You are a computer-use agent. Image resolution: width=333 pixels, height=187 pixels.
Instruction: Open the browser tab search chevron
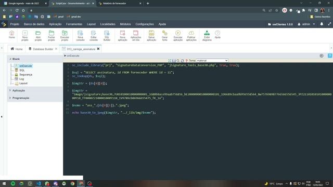[301, 3]
